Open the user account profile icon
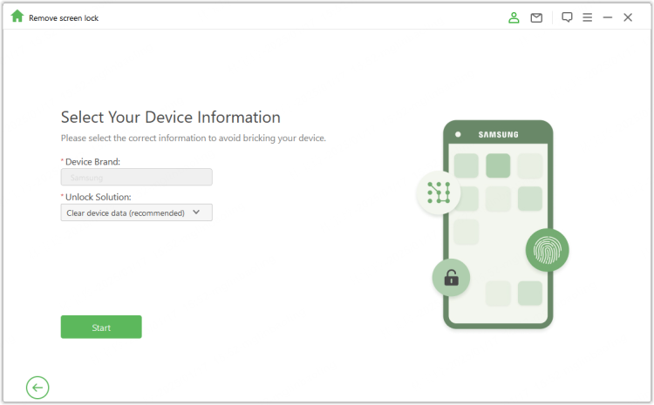654x405 pixels. coord(514,17)
